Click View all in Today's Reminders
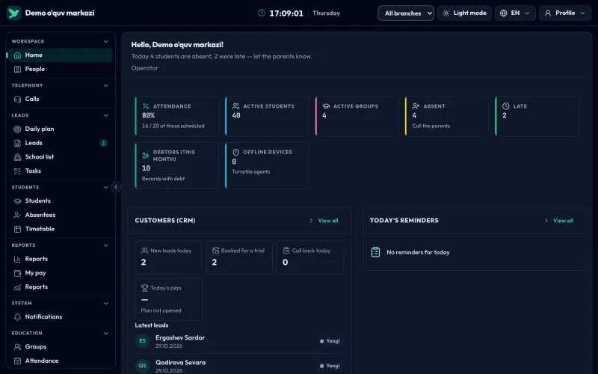Image resolution: width=598 pixels, height=374 pixels. (559, 221)
